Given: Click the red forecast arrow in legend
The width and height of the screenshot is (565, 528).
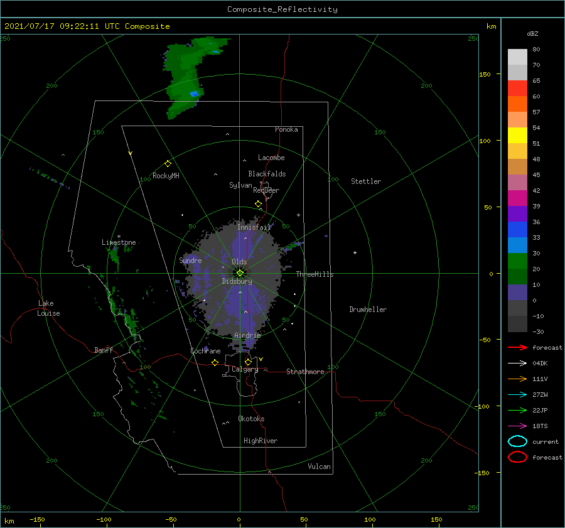Looking at the screenshot, I should tap(517, 347).
